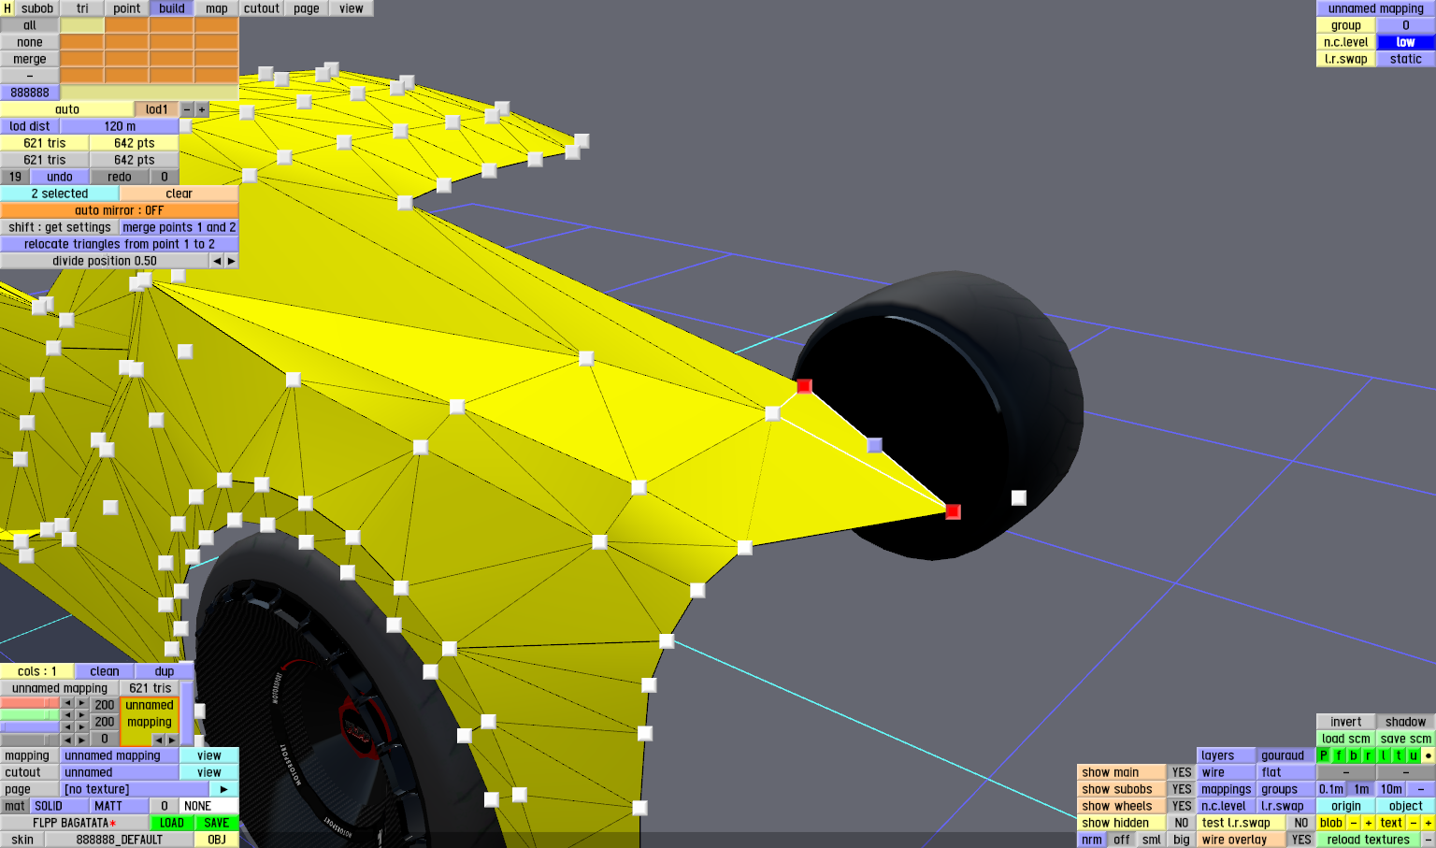The image size is (1436, 848).
Task: Increase blue colour value with right arrow
Action: (82, 727)
